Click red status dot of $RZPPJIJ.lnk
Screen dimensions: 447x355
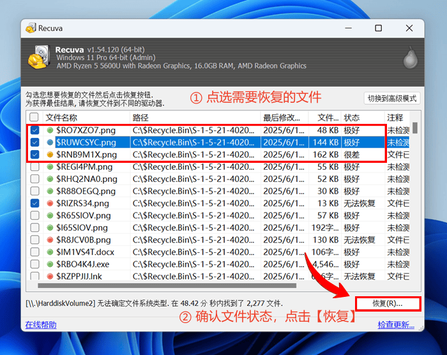tap(50, 276)
